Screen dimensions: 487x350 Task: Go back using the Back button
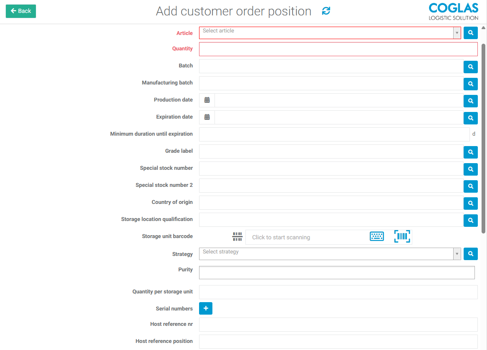point(21,11)
